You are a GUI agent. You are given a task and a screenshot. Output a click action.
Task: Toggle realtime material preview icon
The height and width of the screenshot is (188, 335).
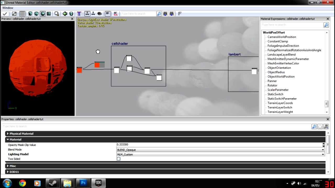87,14
